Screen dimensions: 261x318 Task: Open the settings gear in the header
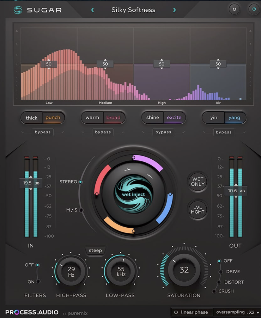pyautogui.click(x=234, y=9)
